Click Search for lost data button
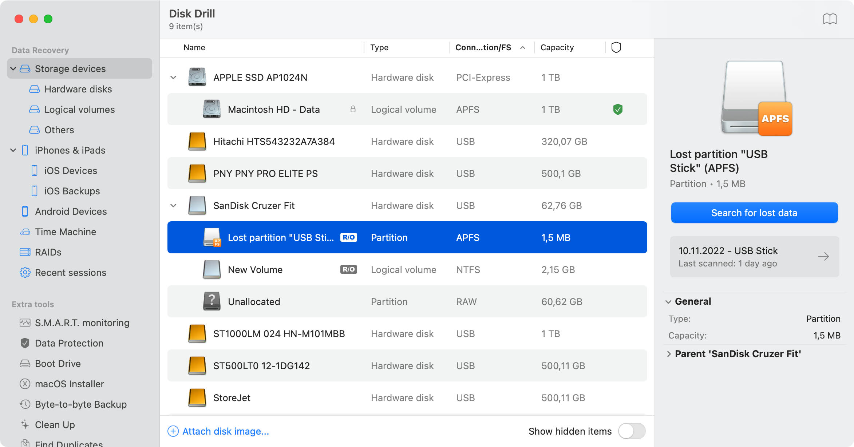Screen dimensions: 854x447 754,213
